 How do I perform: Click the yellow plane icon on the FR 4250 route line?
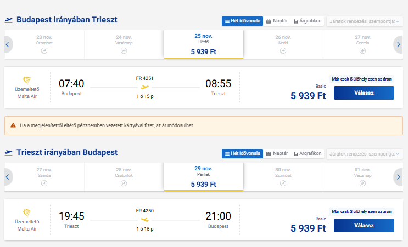click(x=144, y=219)
